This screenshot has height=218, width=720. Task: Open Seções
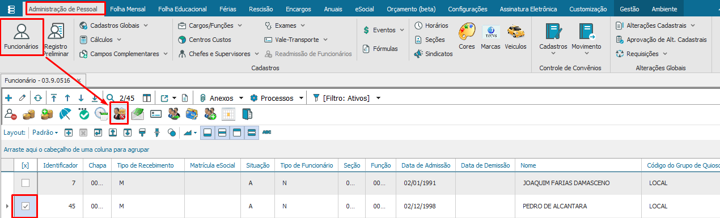(x=430, y=40)
